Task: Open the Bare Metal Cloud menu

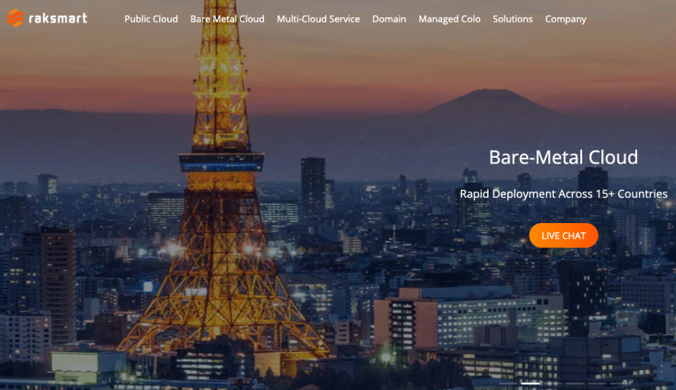Action: (227, 19)
